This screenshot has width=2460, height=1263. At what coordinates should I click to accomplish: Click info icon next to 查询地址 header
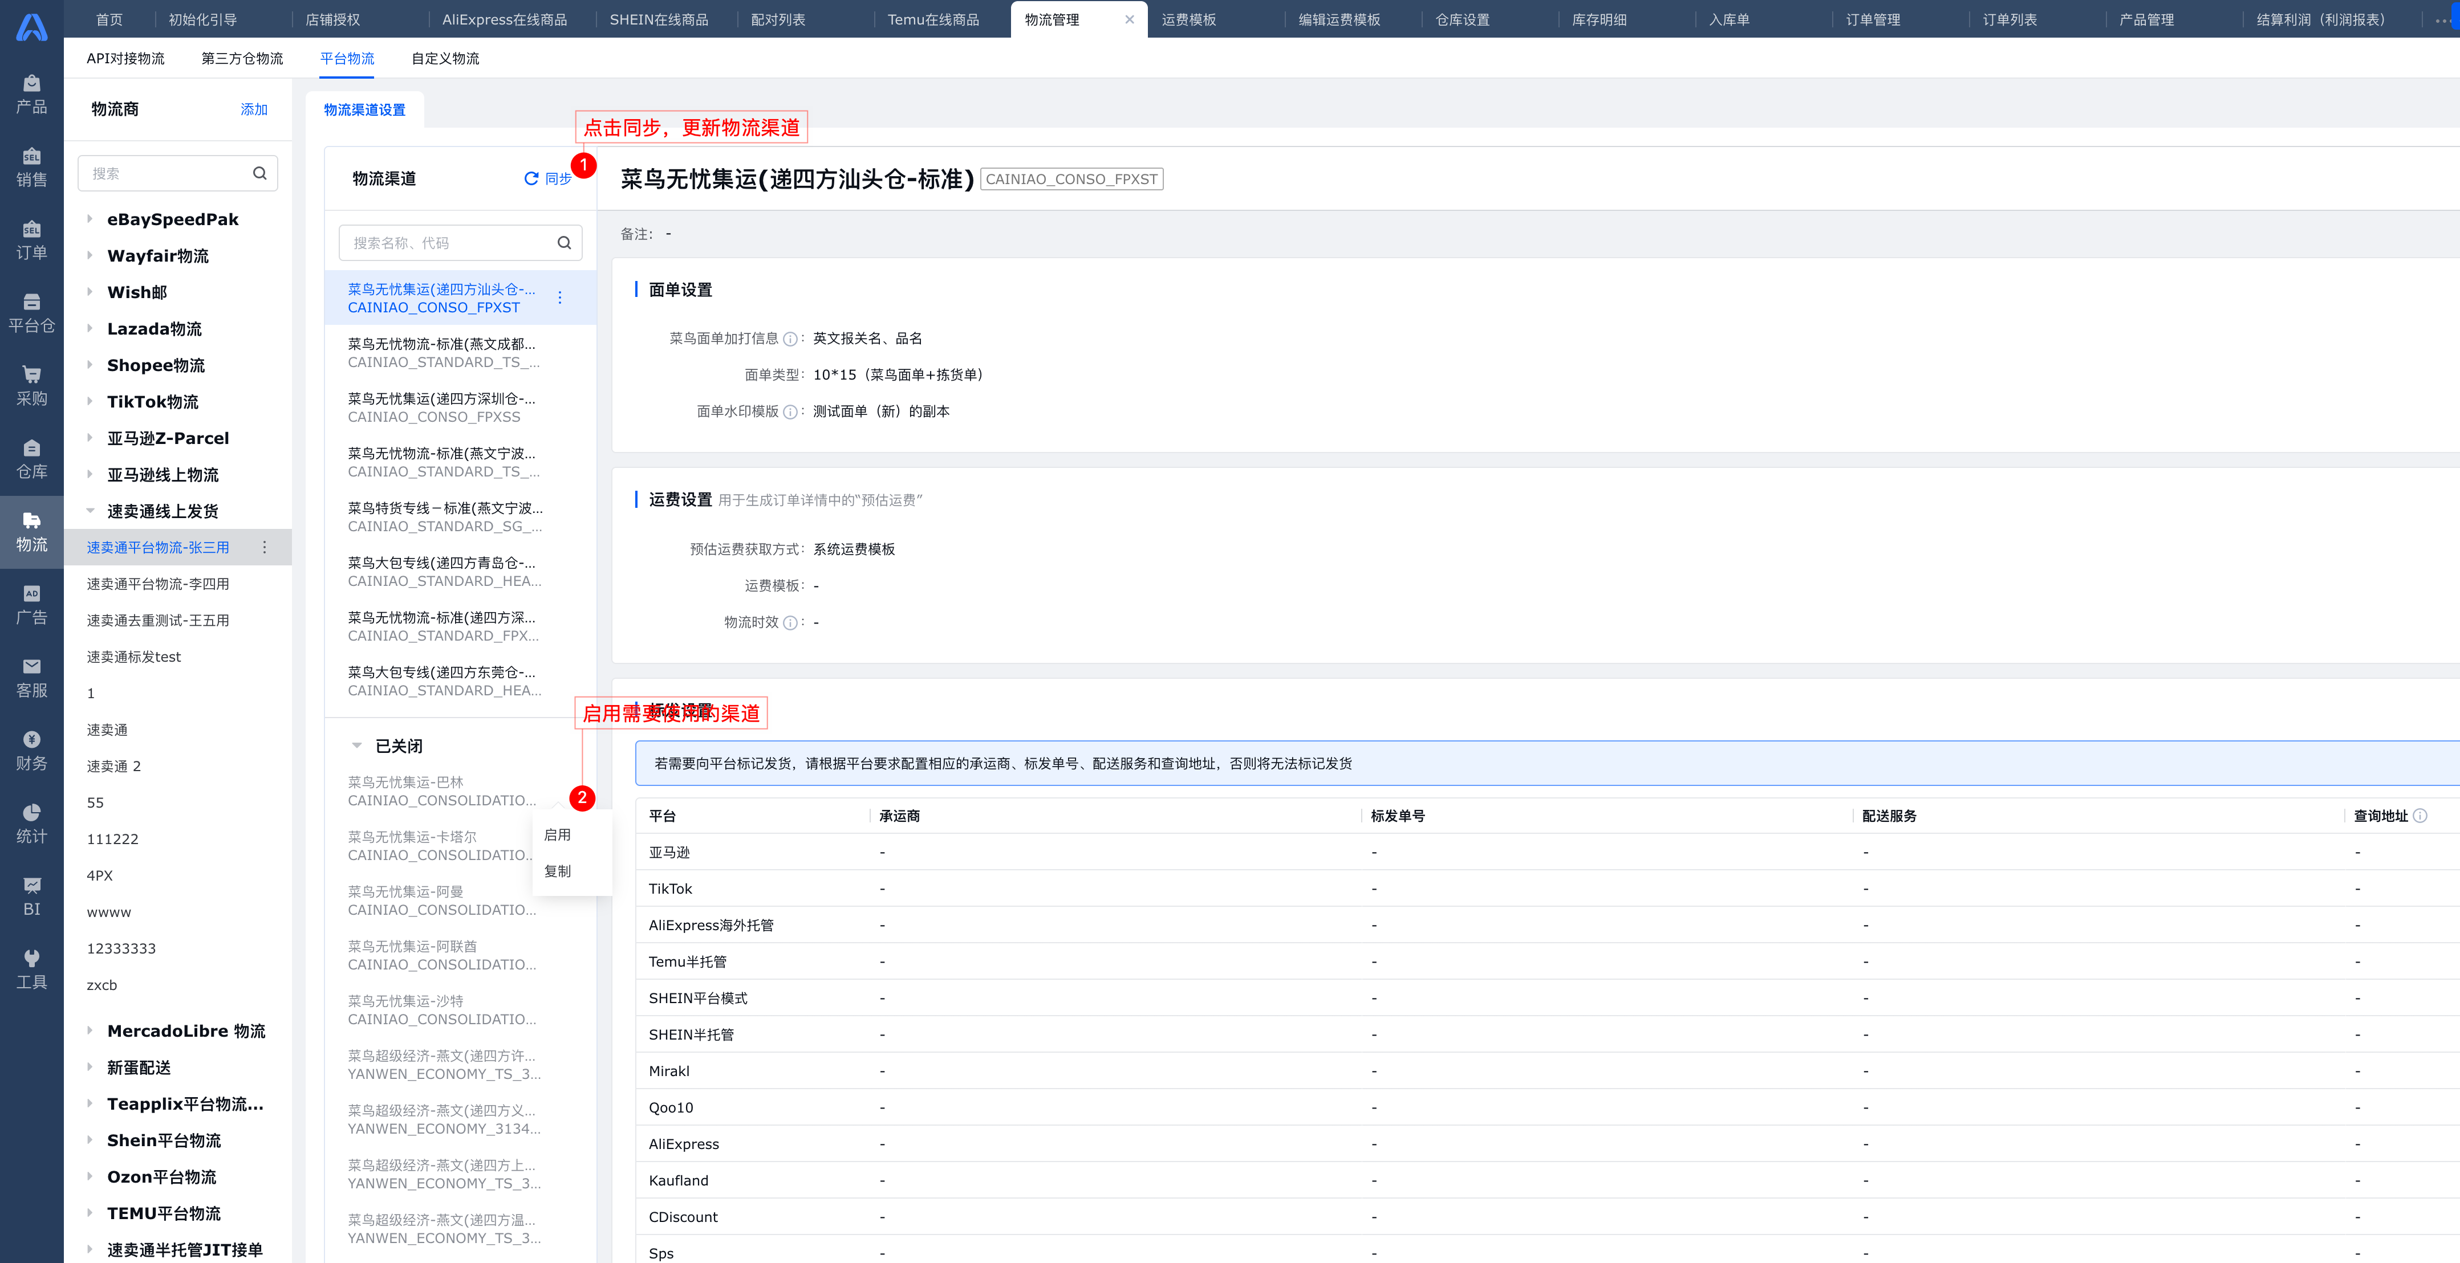2420,816
